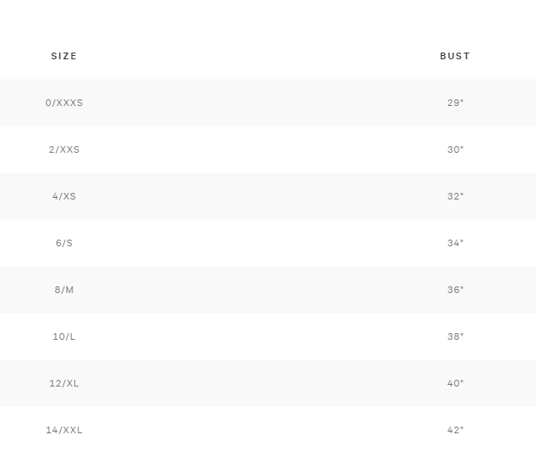This screenshot has width=536, height=460.
Task: Select the 2/XXS size cell
Action: 64,149
